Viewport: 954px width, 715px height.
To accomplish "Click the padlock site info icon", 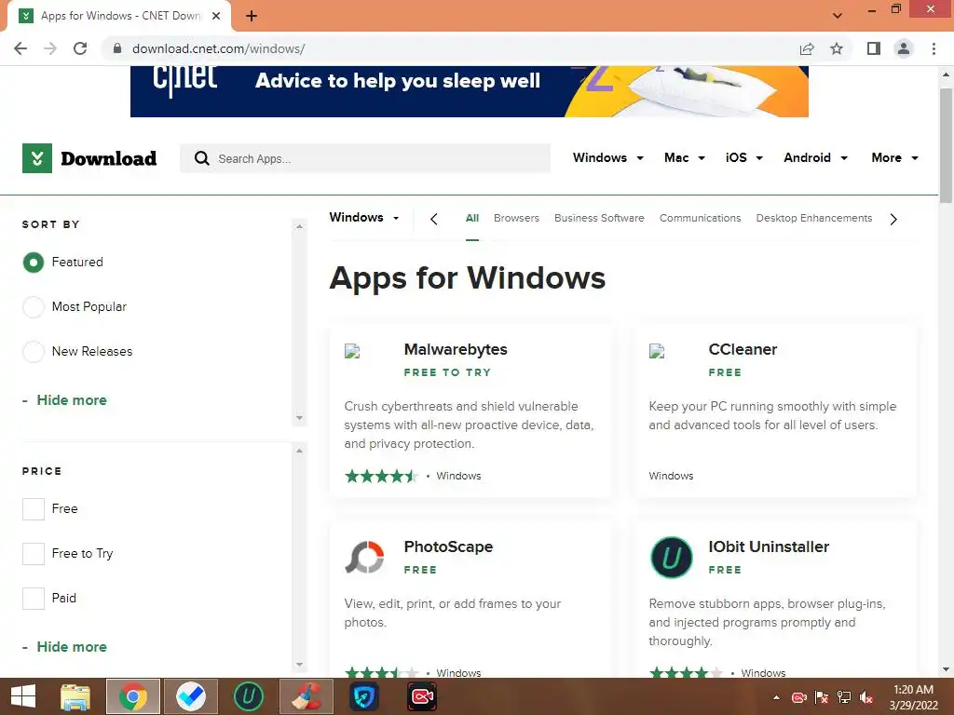I will [x=116, y=48].
